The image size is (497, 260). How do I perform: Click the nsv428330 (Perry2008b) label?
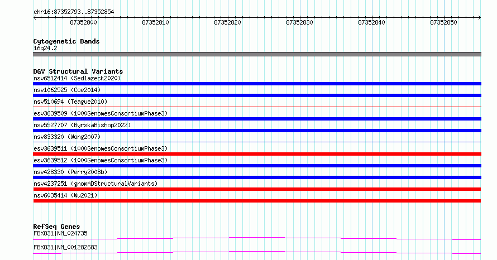(70, 172)
